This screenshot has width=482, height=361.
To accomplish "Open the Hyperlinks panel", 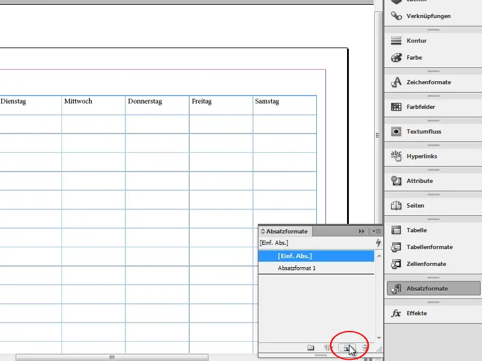I will coord(433,156).
